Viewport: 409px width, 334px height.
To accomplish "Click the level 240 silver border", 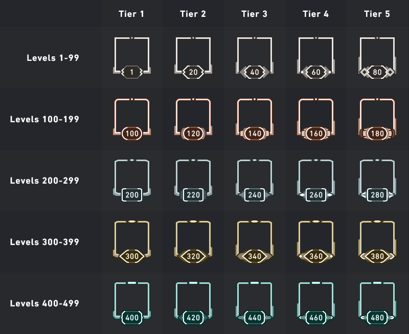I will [x=255, y=181].
